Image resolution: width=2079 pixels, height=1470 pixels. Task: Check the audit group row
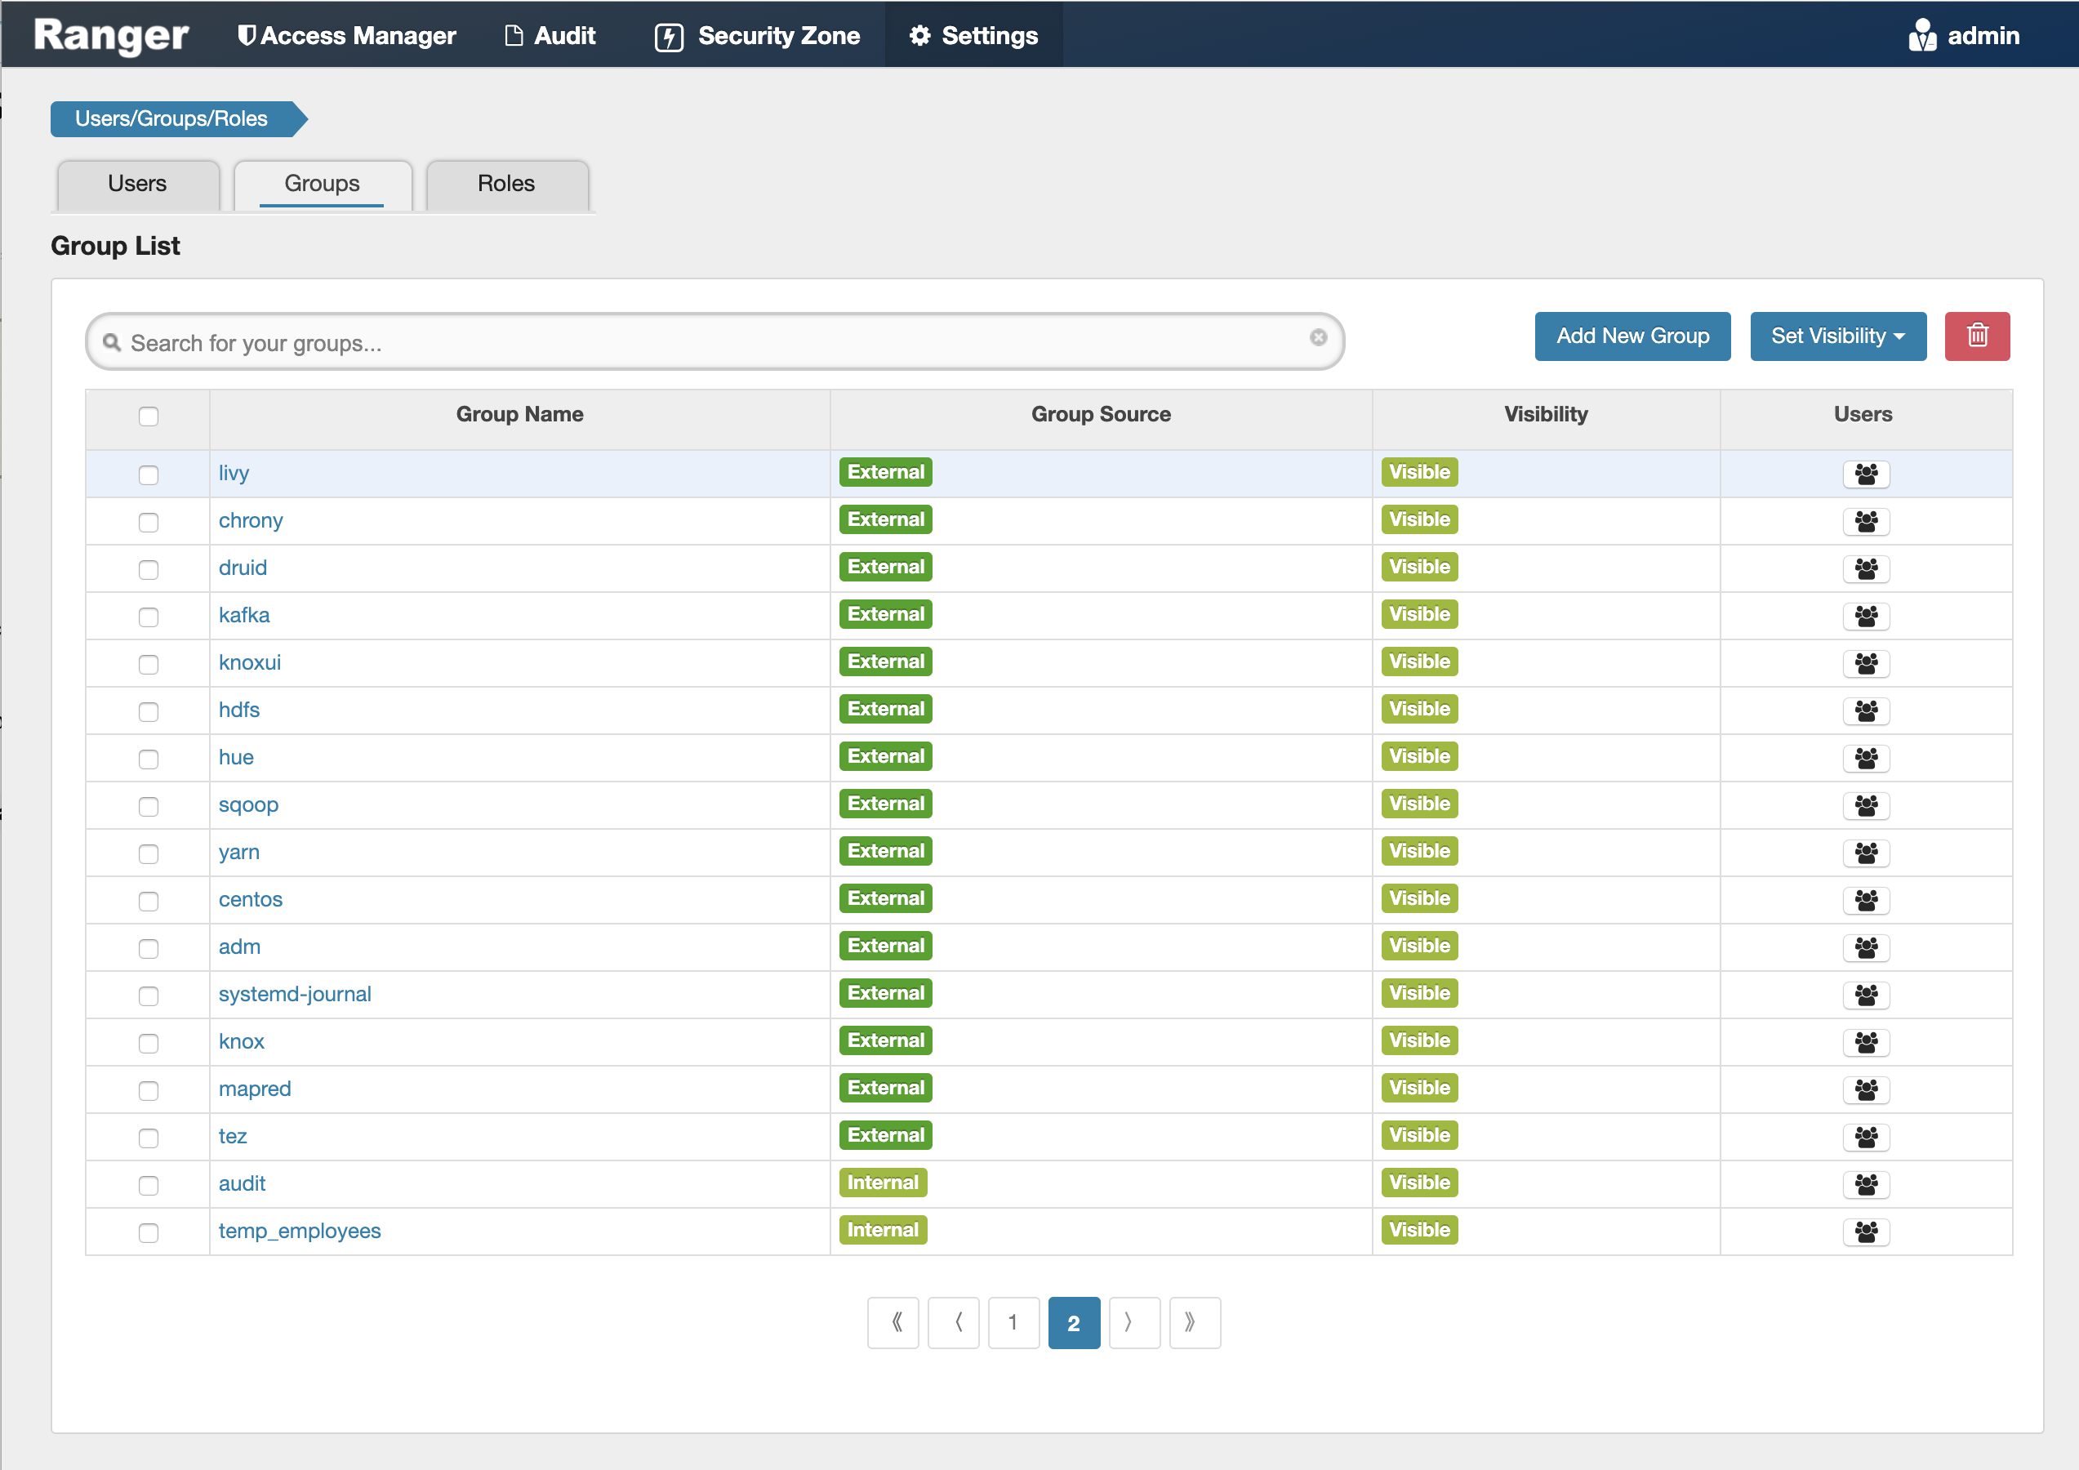click(x=149, y=1186)
